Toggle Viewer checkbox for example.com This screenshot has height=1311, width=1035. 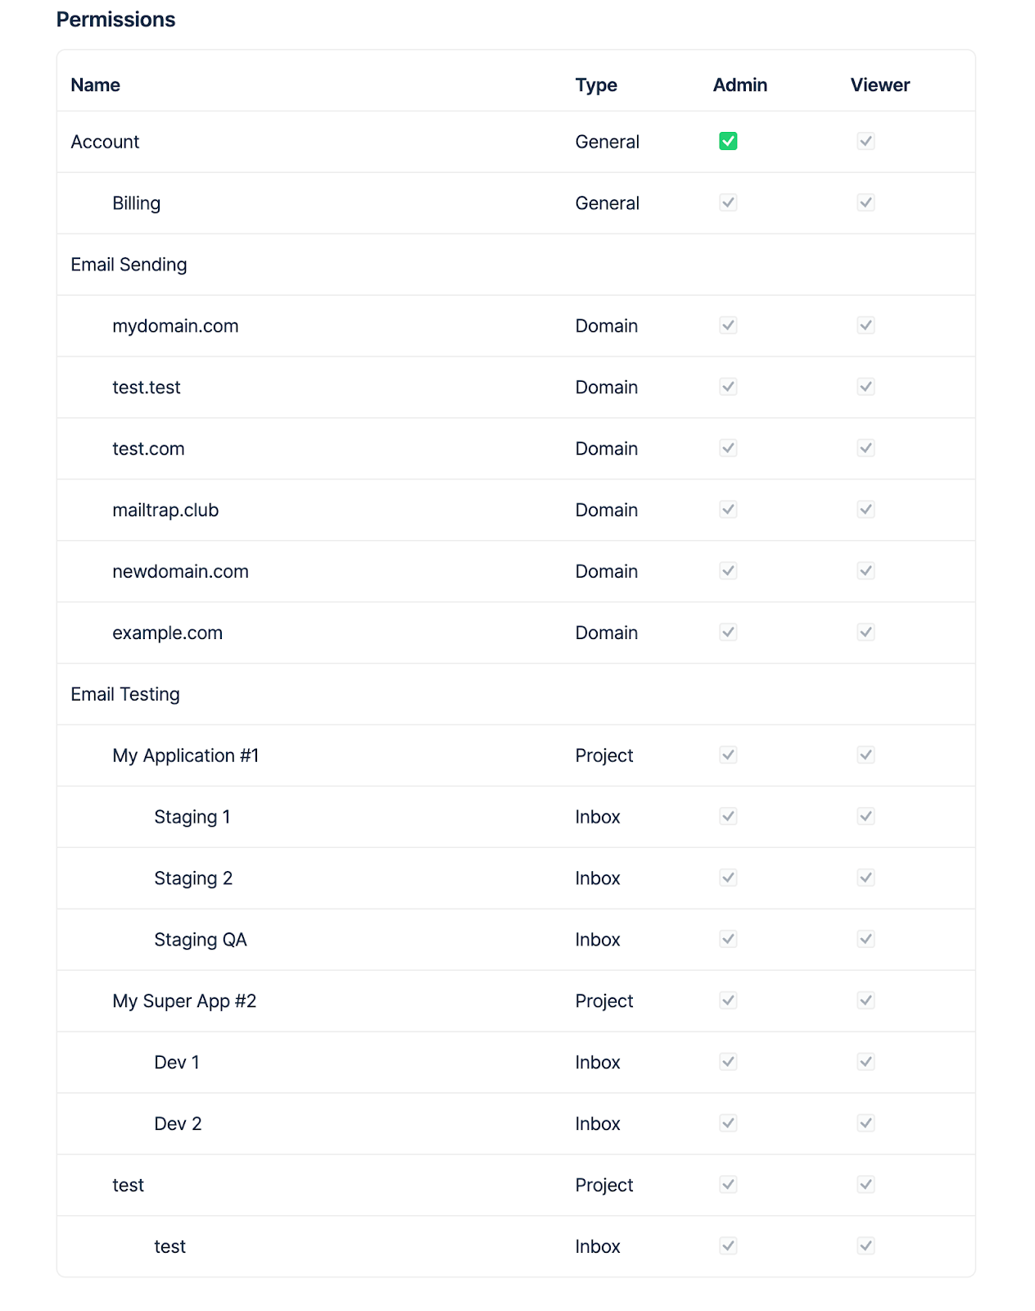866,633
